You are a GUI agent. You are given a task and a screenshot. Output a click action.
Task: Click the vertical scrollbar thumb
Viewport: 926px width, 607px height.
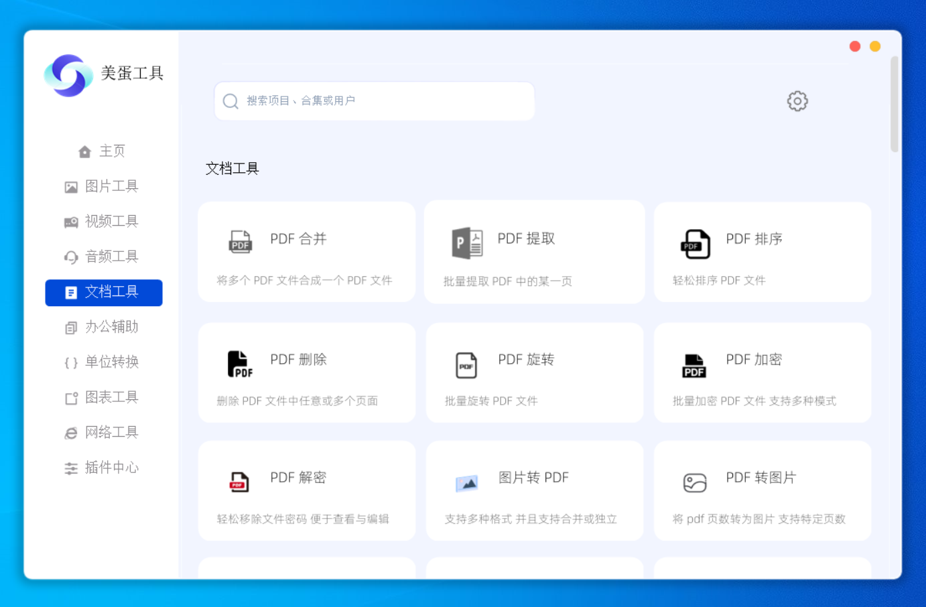[895, 104]
